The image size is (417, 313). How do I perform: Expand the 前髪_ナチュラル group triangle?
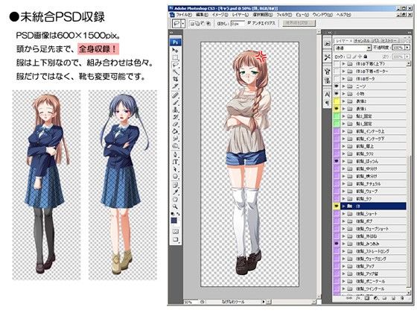point(343,183)
